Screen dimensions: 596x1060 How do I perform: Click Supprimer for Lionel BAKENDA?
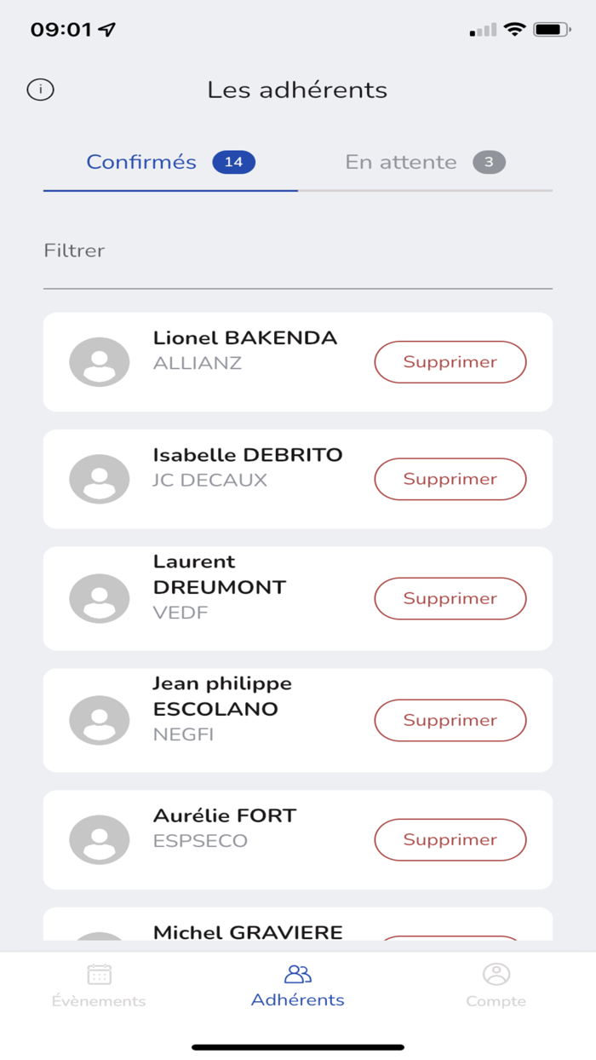tap(450, 361)
